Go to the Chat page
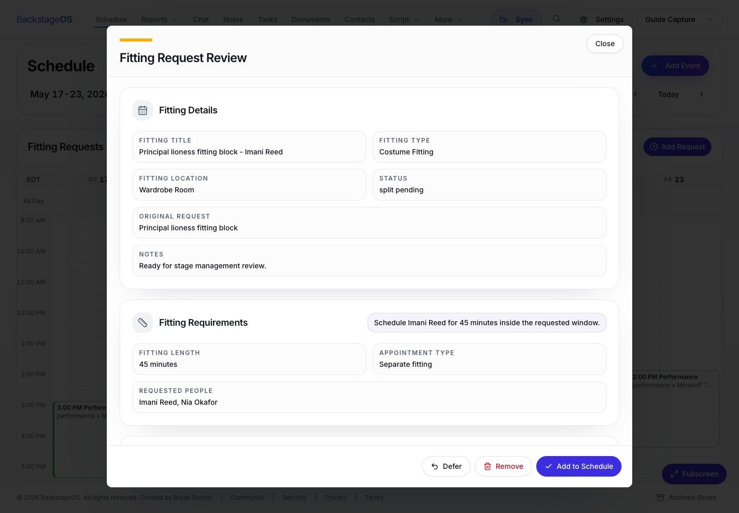Image resolution: width=739 pixels, height=513 pixels. [201, 19]
